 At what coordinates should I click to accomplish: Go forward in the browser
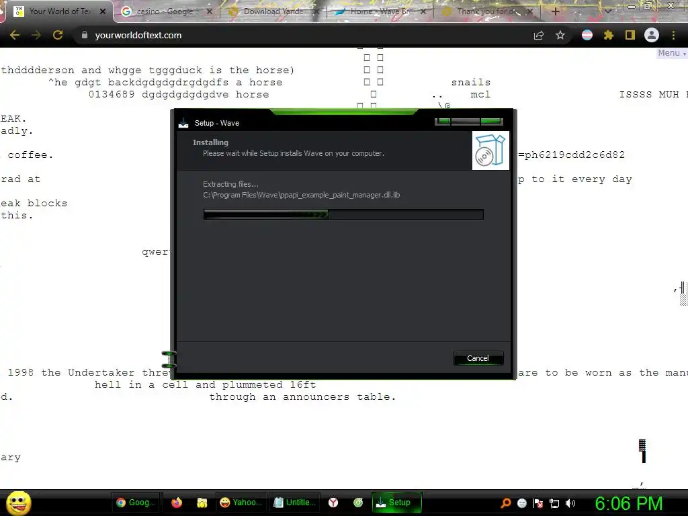36,35
